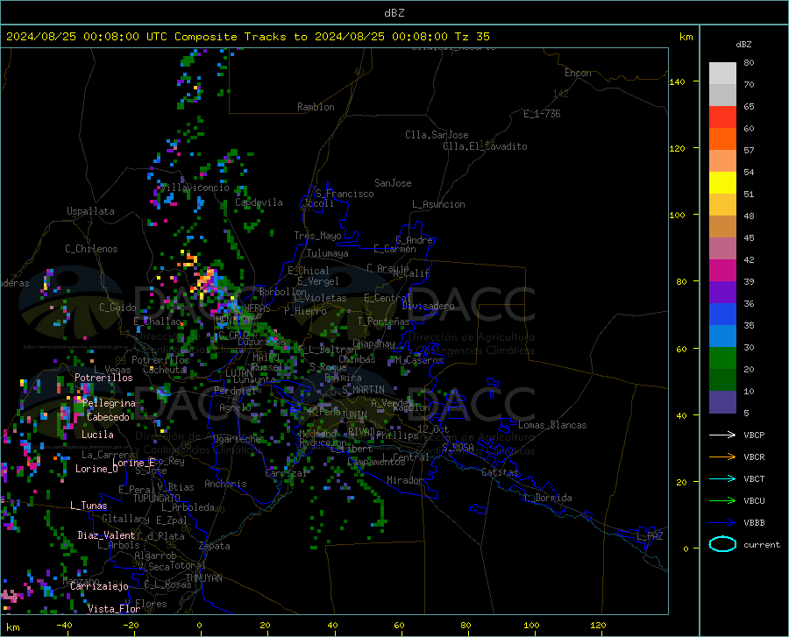Click the C_Chilenos map label
This screenshot has width=789, height=637.
click(91, 249)
